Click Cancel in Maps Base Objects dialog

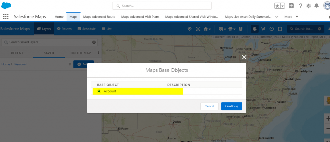pos(209,106)
